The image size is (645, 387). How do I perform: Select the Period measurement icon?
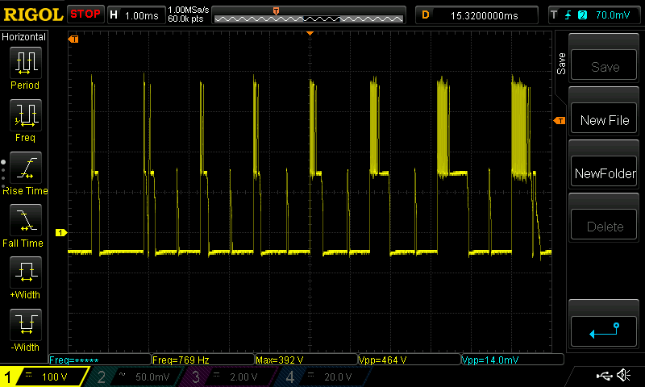[25, 63]
